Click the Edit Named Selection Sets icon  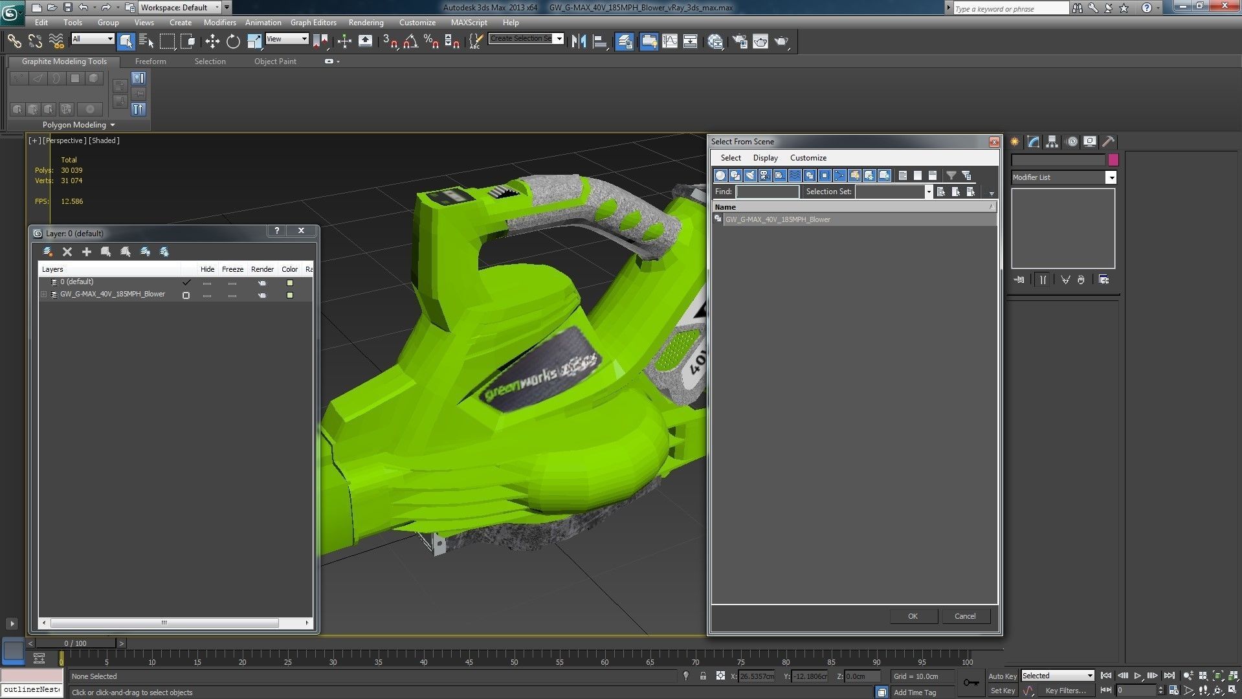pyautogui.click(x=476, y=41)
